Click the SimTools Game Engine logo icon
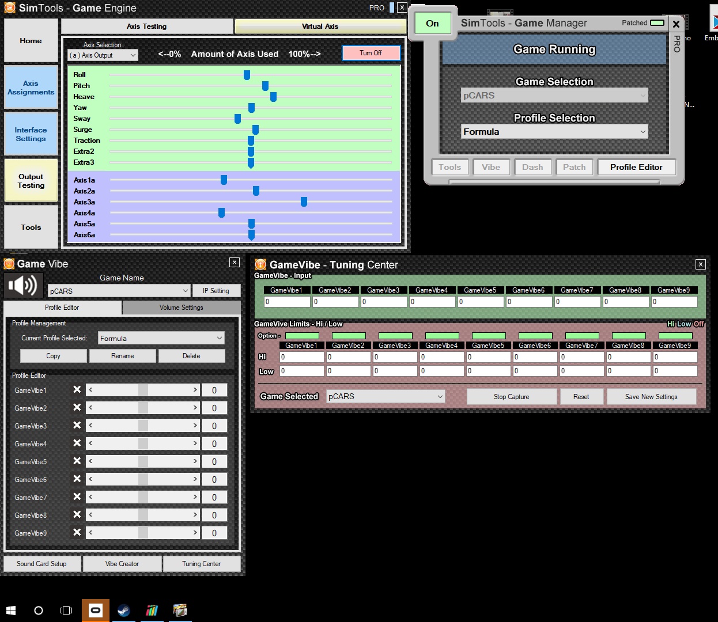This screenshot has height=622, width=718. click(10, 8)
